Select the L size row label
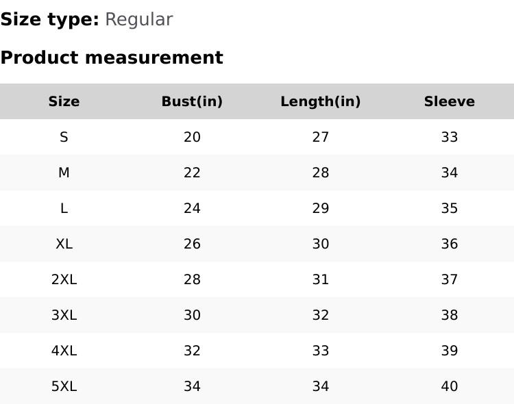This screenshot has width=514, height=404. [64, 208]
